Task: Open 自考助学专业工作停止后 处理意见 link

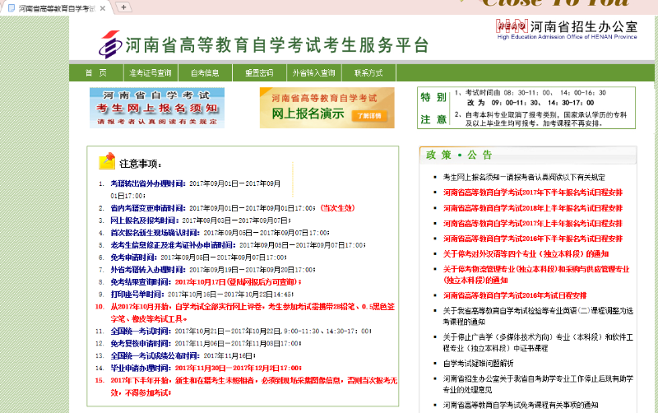Action: pyautogui.click(x=538, y=384)
